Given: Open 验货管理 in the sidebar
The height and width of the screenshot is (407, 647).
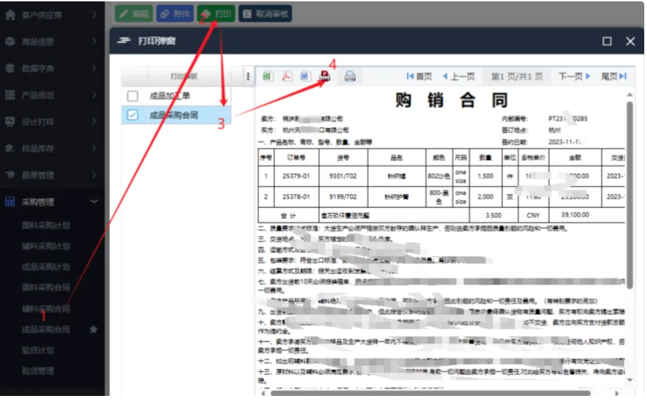Looking at the screenshot, I should (x=37, y=372).
